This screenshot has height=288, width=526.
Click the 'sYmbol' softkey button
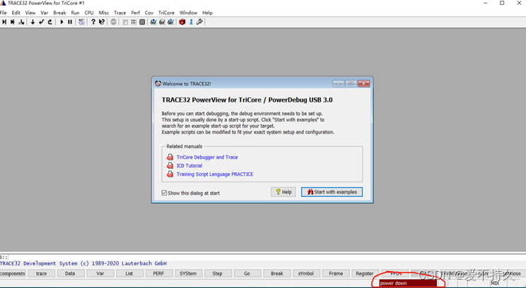tap(306, 274)
